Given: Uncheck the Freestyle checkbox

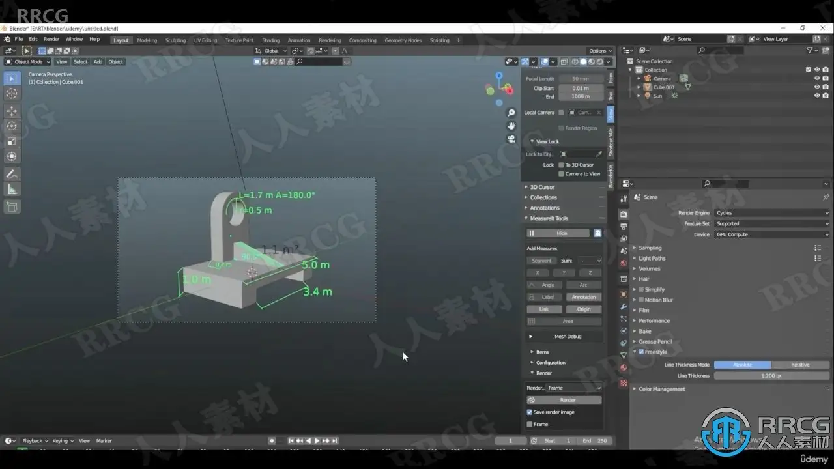Looking at the screenshot, I should coord(641,352).
